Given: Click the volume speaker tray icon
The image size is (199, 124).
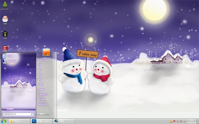Looking at the screenshot, I should click(x=184, y=121).
